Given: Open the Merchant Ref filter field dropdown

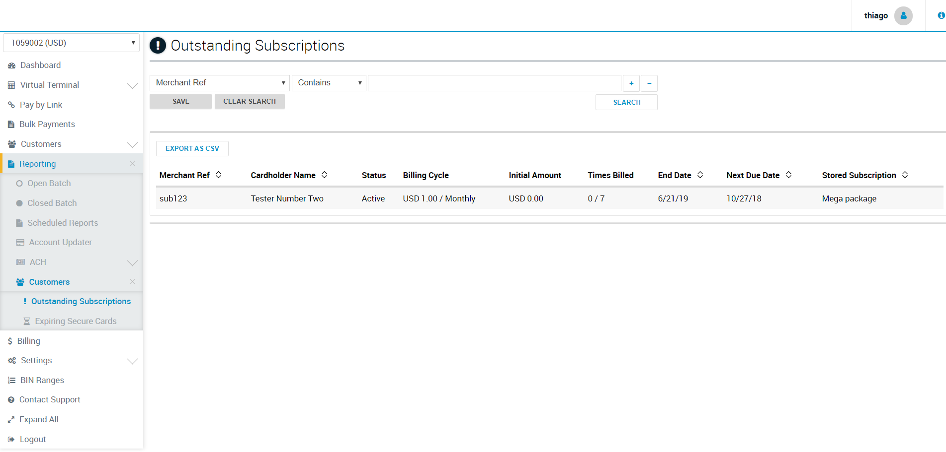Looking at the screenshot, I should coord(219,83).
